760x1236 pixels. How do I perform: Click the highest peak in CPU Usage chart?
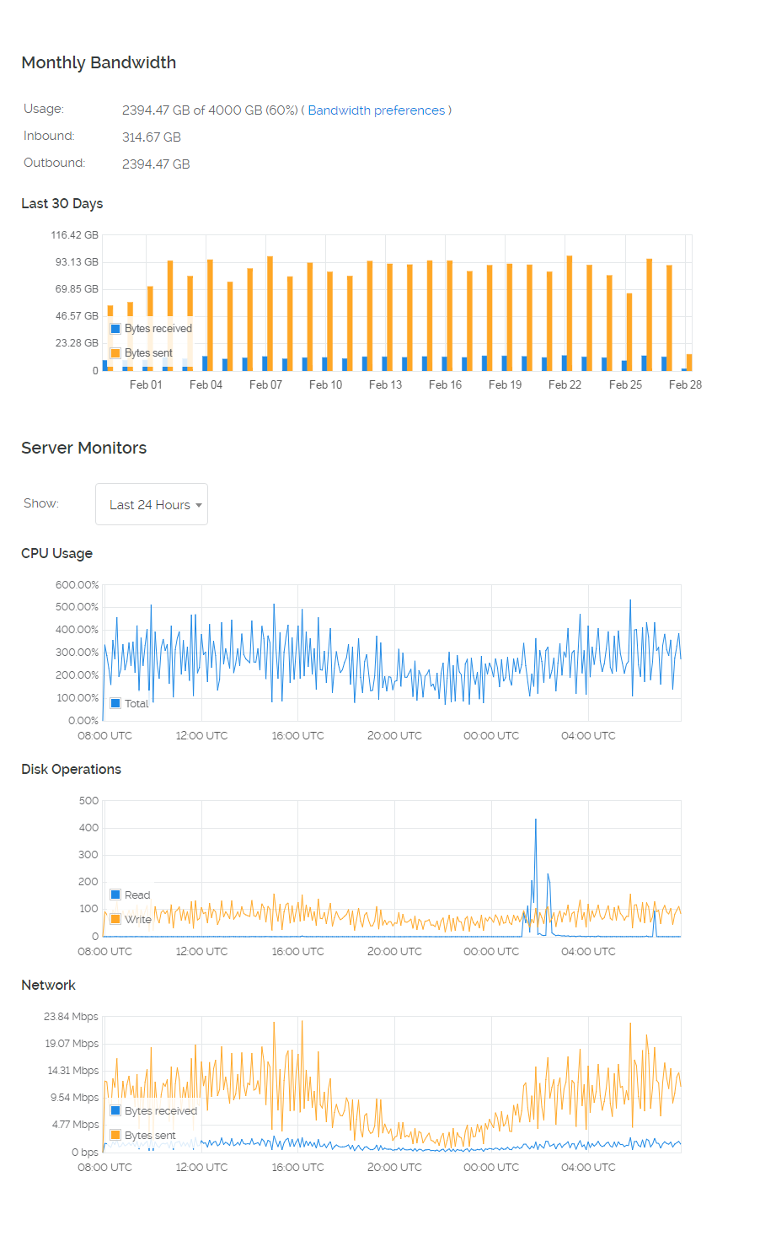630,602
